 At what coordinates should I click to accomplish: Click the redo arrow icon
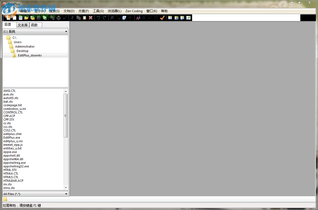pyautogui.click(x=104, y=18)
